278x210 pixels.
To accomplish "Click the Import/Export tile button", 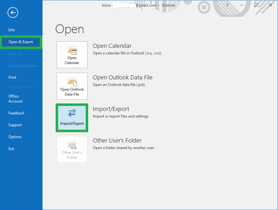I will click(72, 118).
